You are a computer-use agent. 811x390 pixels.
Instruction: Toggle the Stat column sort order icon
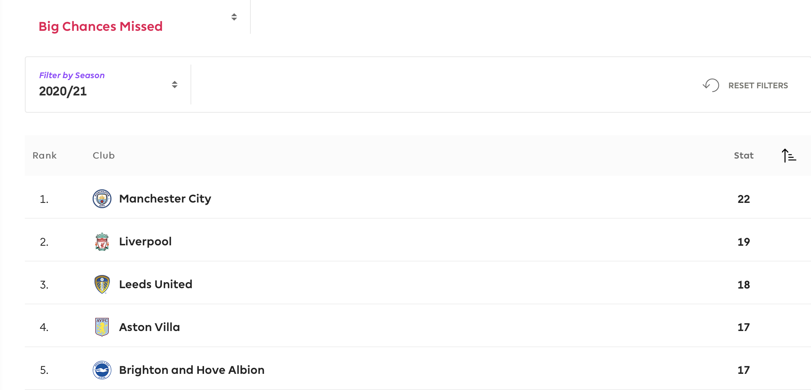pyautogui.click(x=789, y=156)
